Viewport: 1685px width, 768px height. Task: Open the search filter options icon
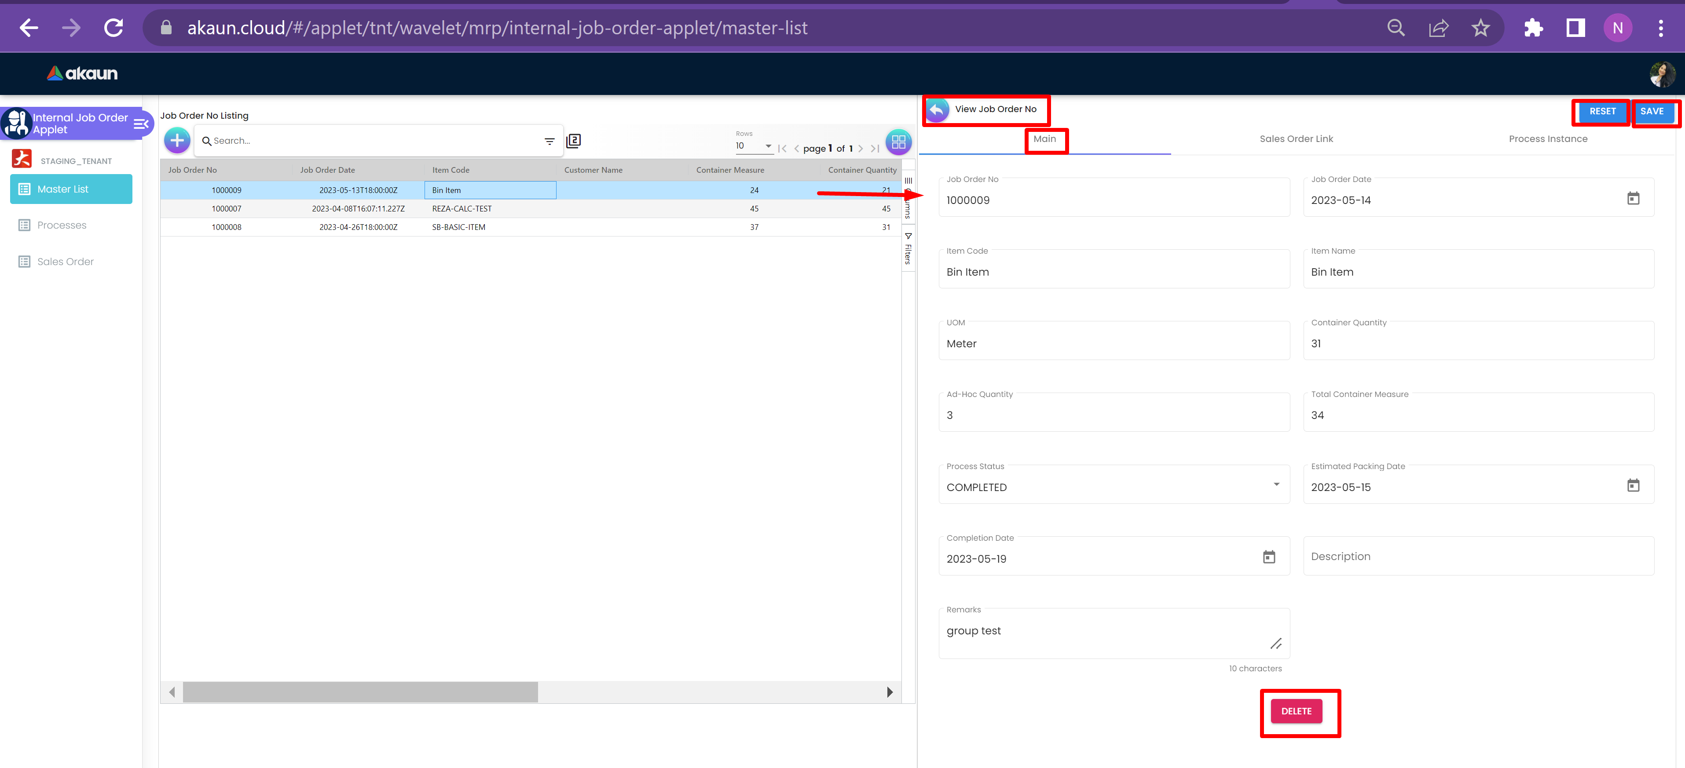[549, 141]
